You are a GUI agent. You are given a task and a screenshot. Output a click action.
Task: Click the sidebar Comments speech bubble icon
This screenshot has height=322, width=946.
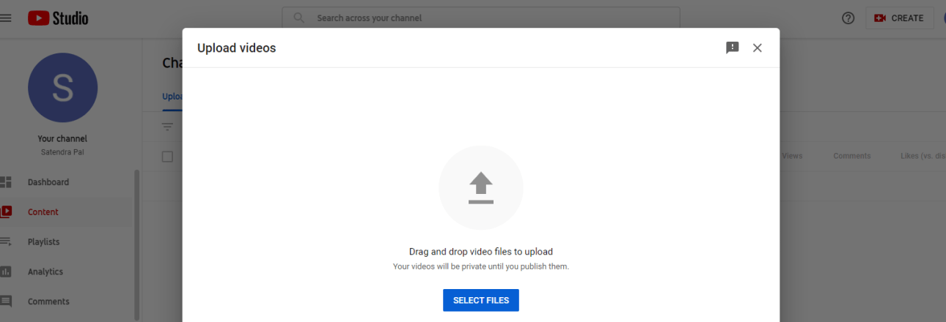[7, 302]
